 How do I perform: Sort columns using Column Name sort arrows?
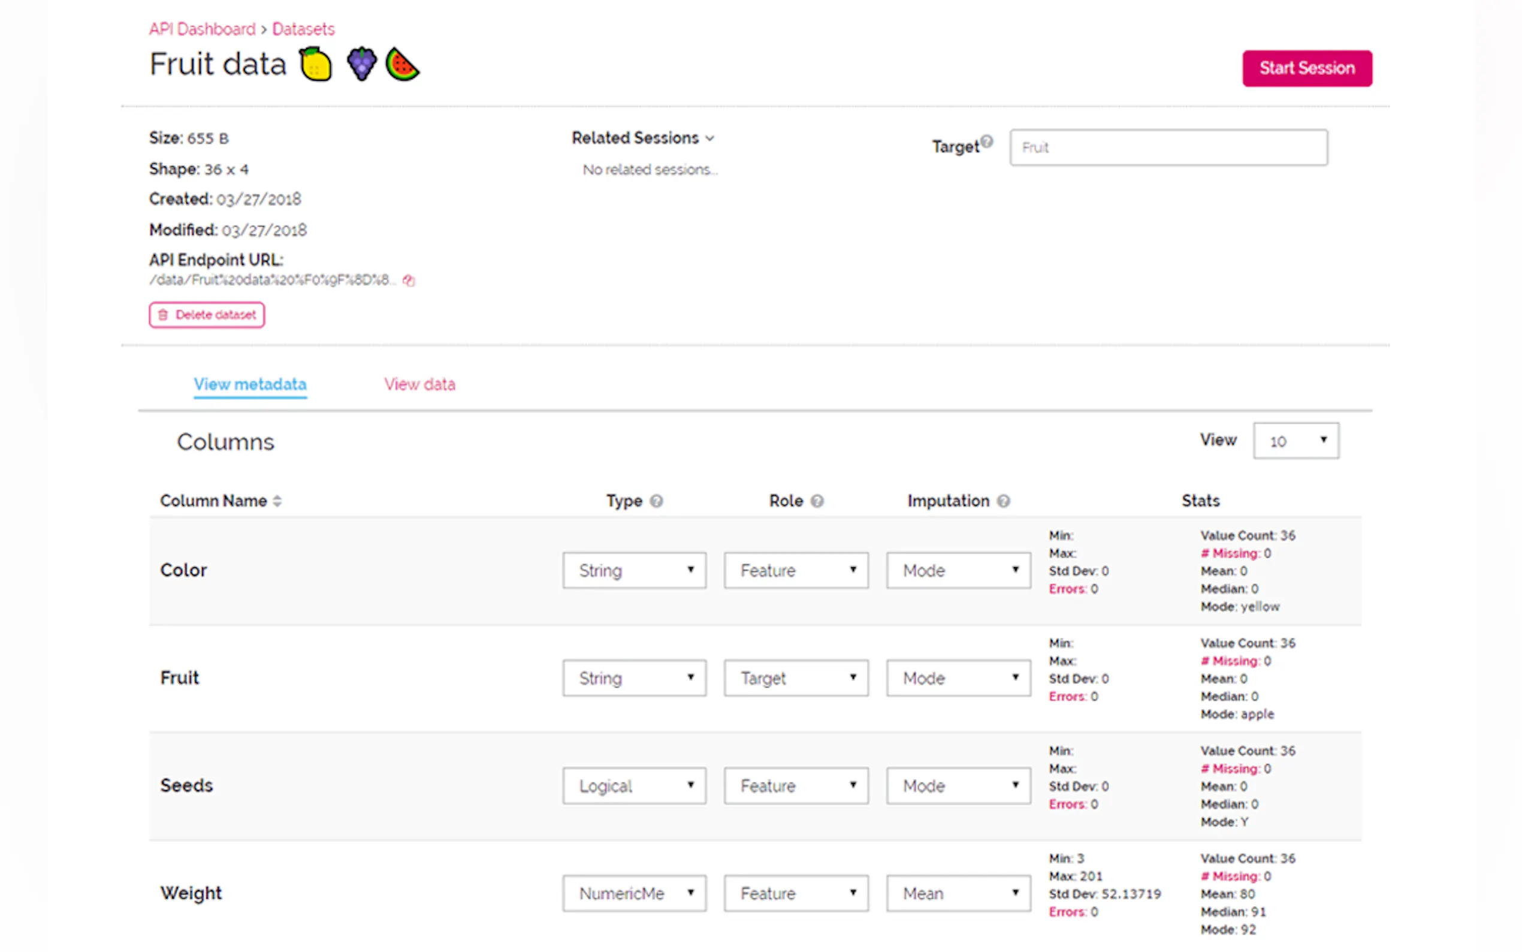[277, 501]
